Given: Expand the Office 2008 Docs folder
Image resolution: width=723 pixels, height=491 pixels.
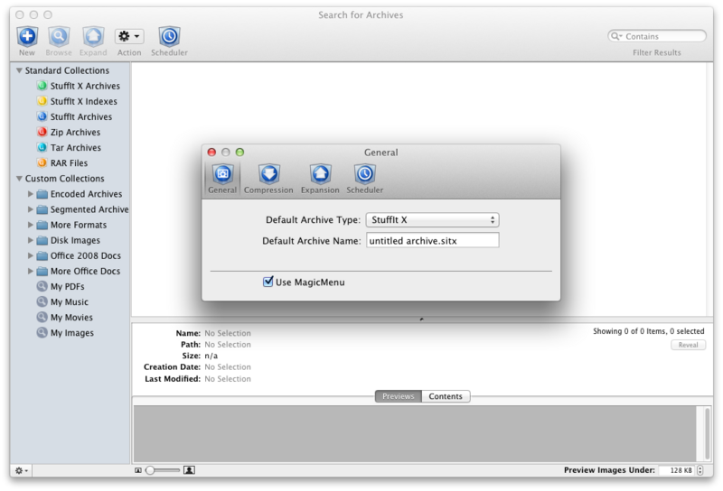Looking at the screenshot, I should 31,255.
